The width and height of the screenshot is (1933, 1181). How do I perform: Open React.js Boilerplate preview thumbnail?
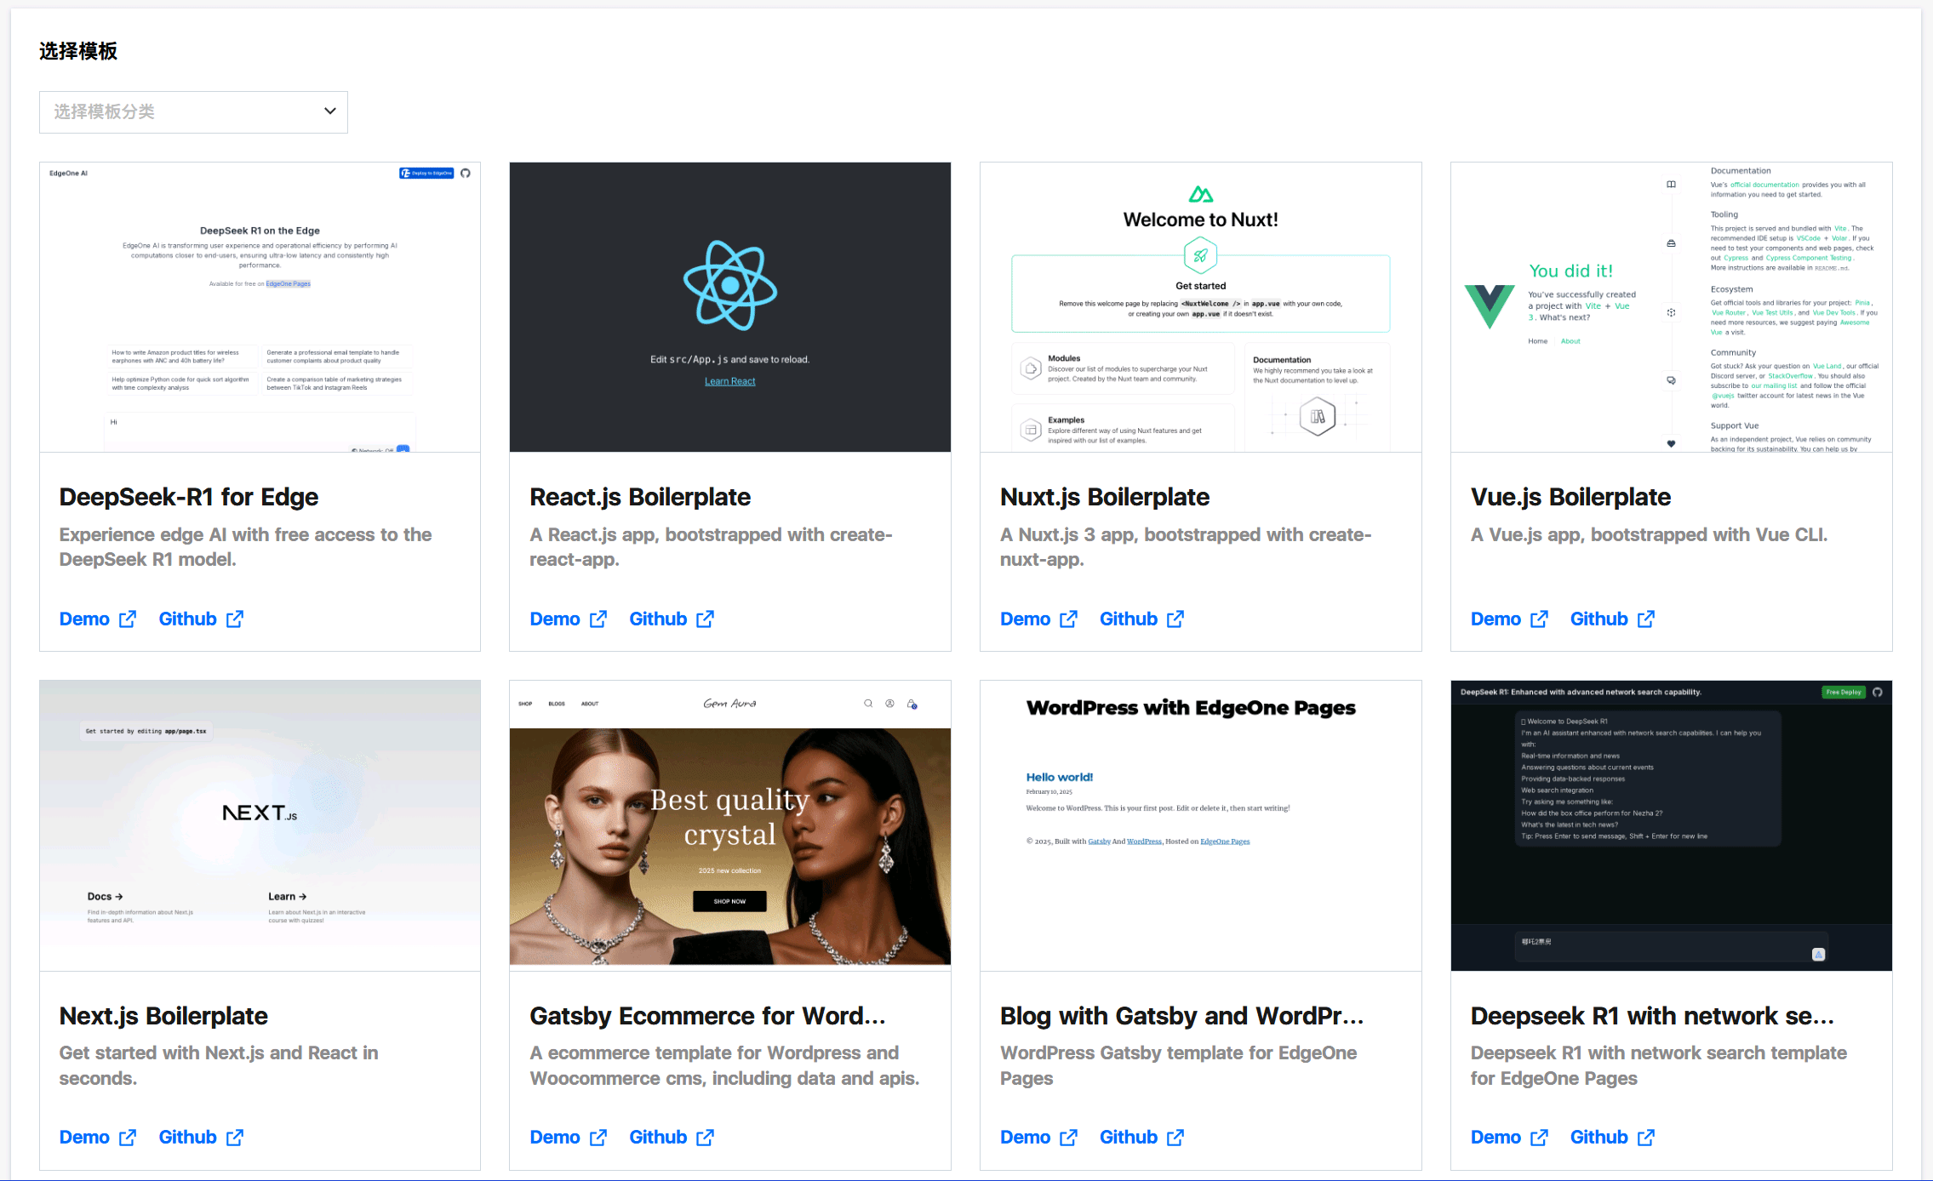(x=730, y=307)
